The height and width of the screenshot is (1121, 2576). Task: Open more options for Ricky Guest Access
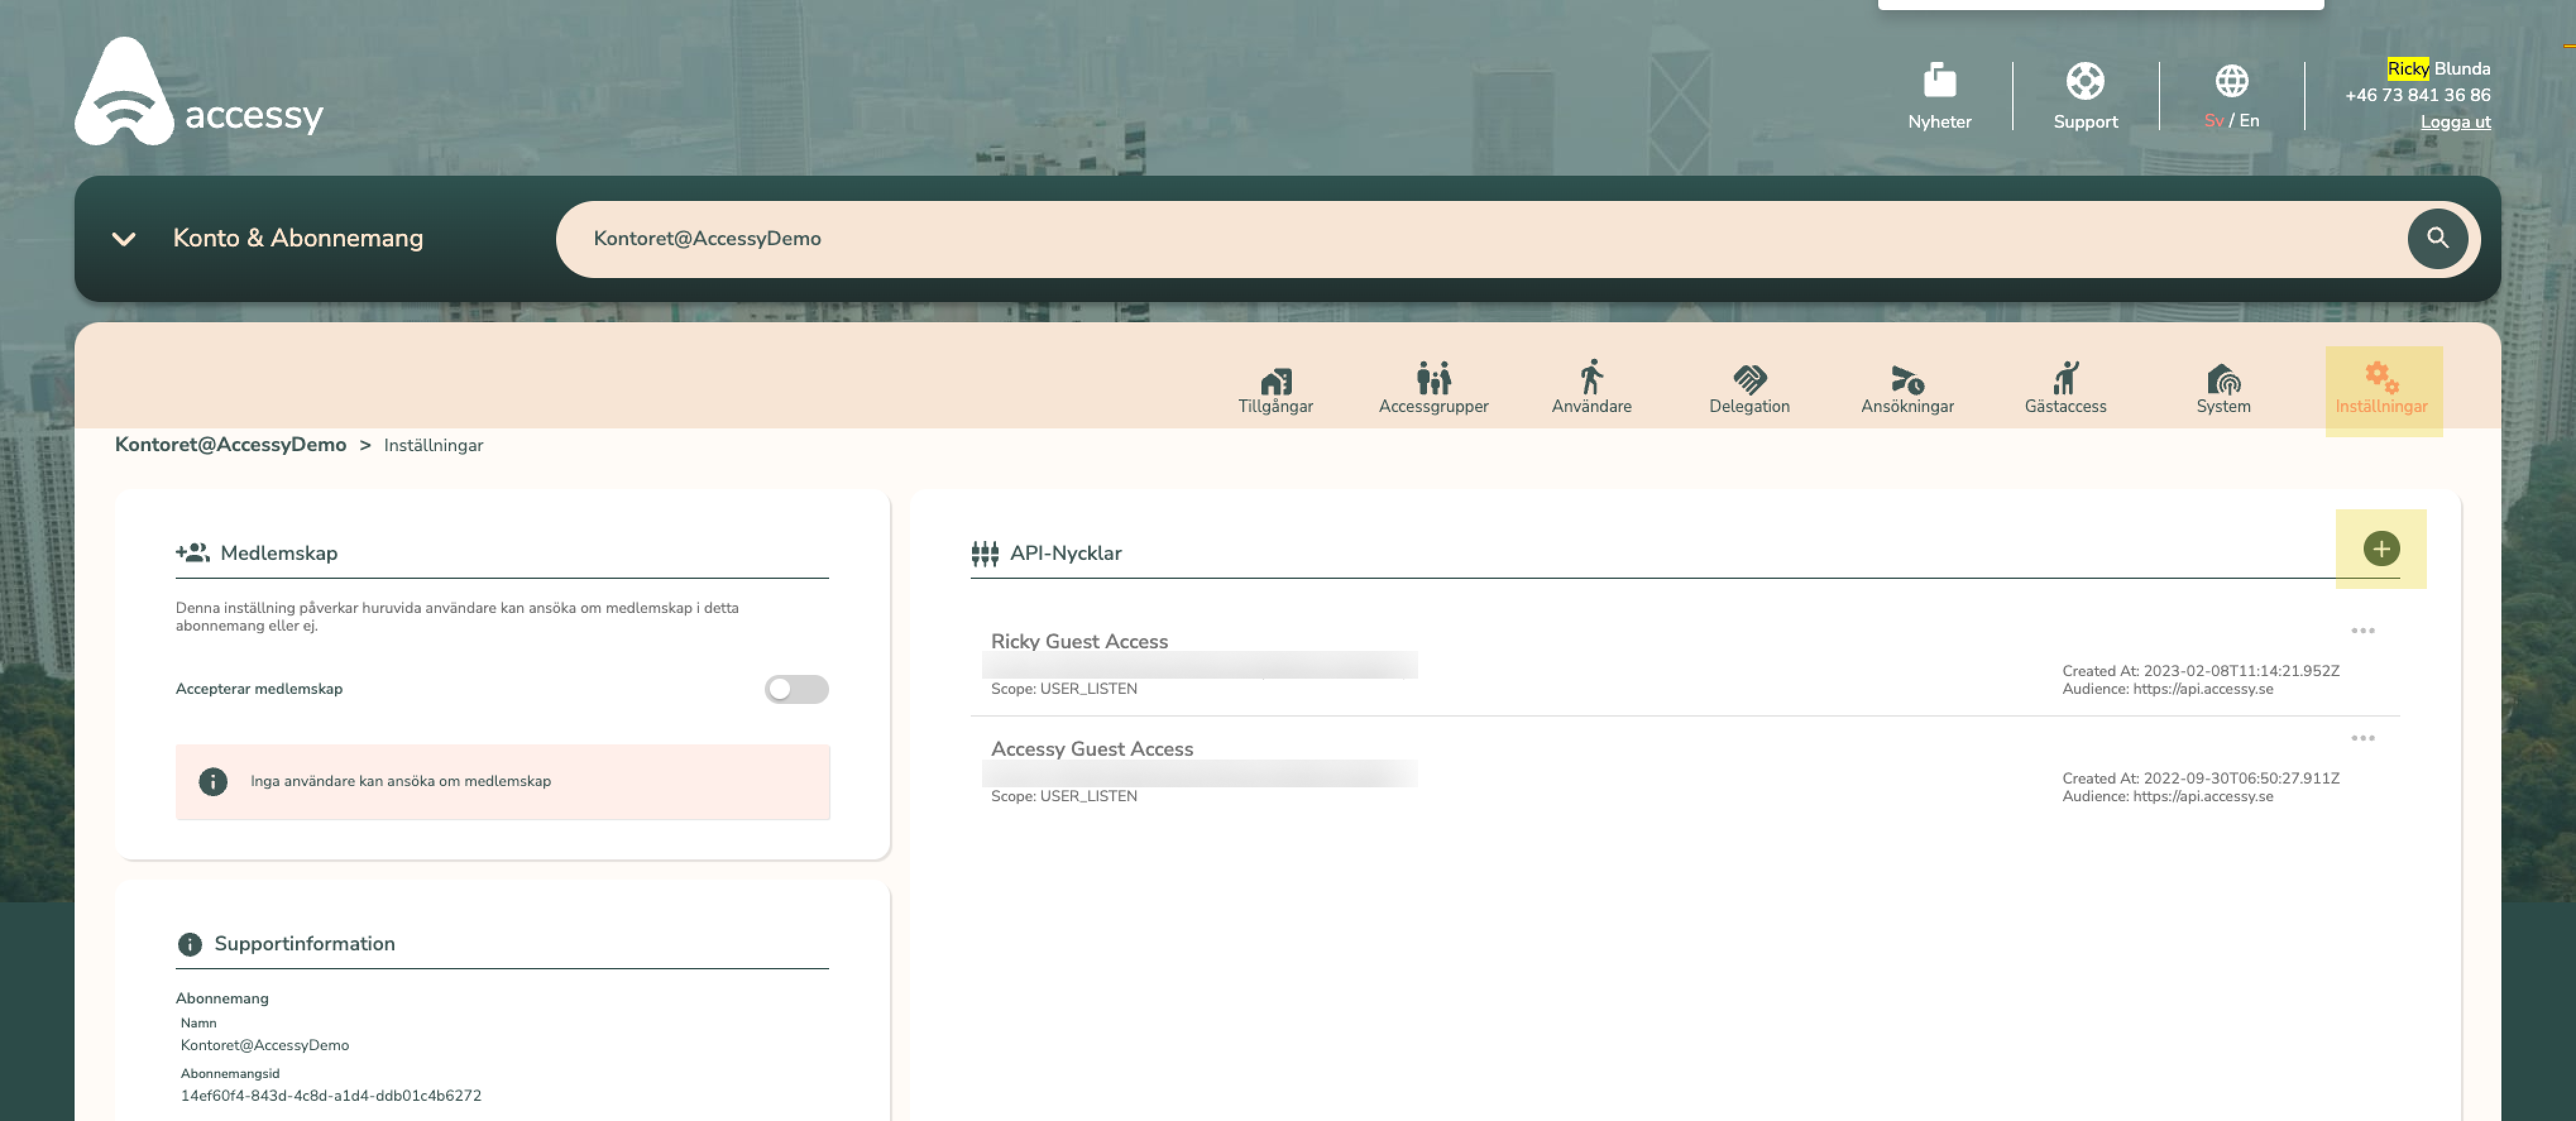click(2362, 630)
